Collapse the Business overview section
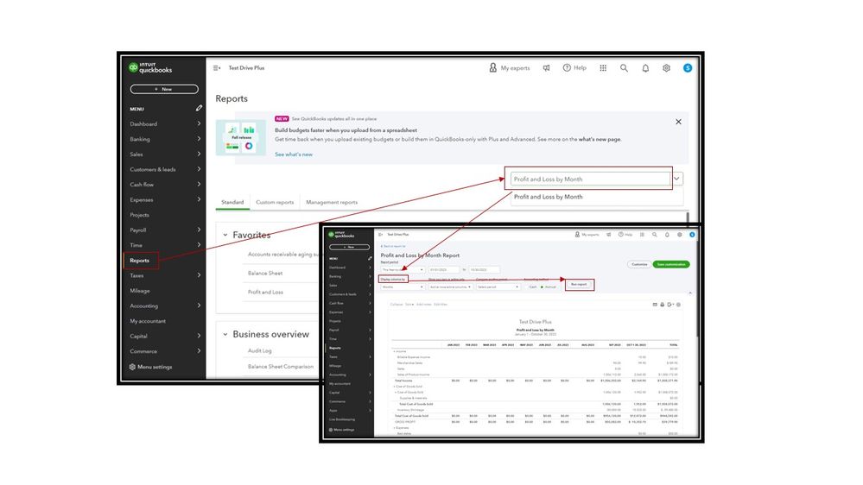863x485 pixels. [x=225, y=334]
